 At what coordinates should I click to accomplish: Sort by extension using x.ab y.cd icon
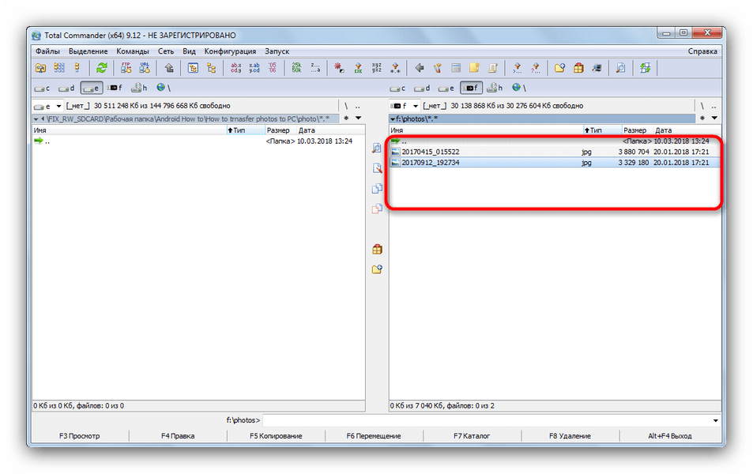pos(254,68)
